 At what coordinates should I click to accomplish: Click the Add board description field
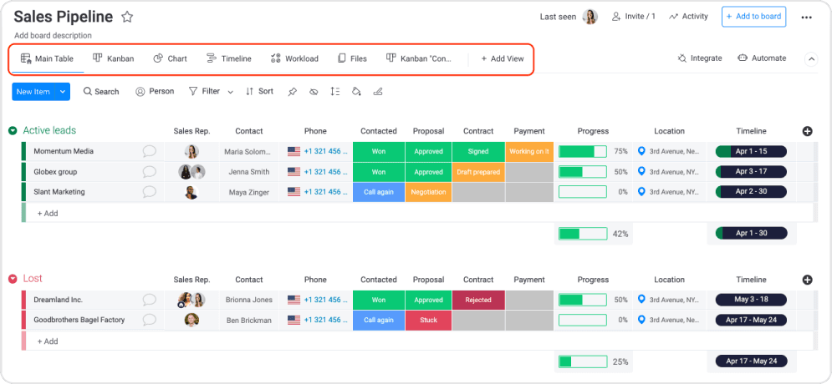[x=54, y=36]
